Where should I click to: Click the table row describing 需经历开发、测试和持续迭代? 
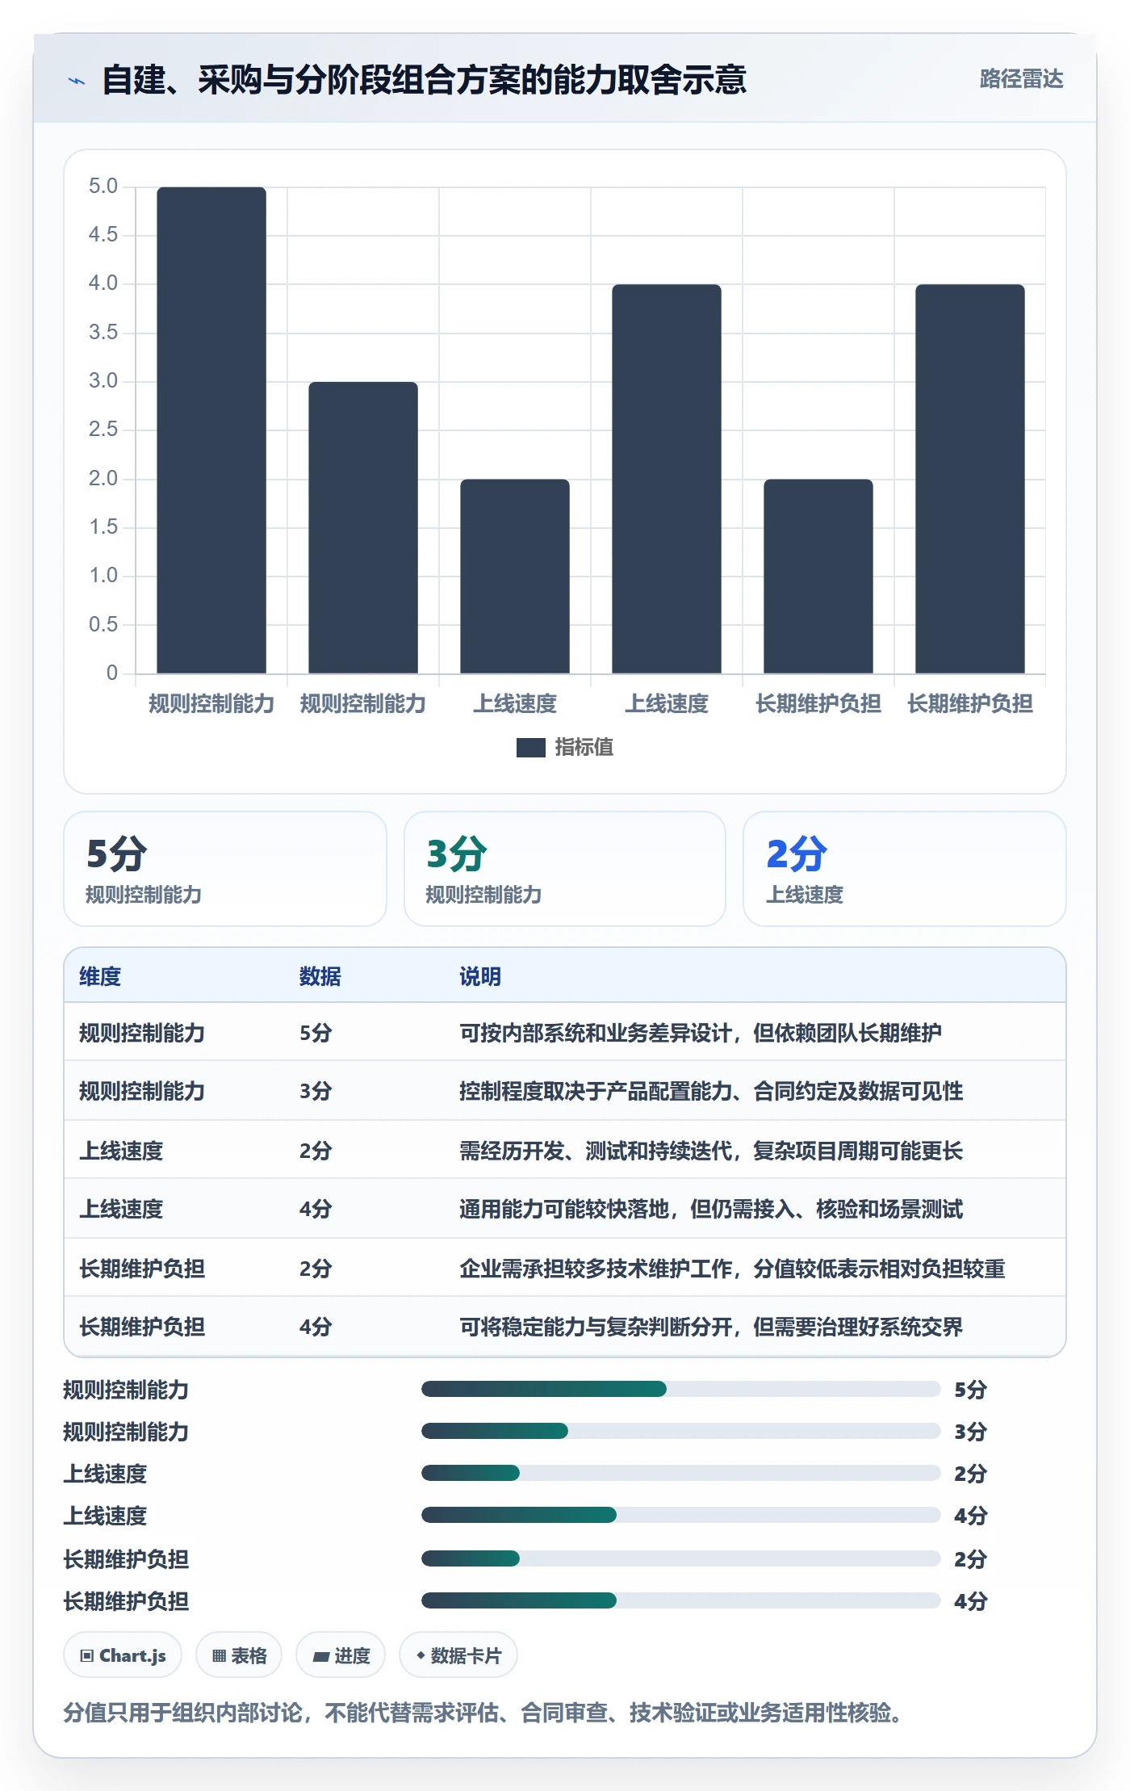click(x=565, y=1150)
